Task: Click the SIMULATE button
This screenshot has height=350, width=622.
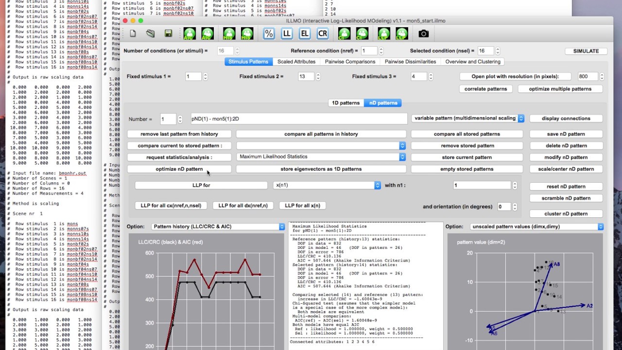Action: [586, 51]
